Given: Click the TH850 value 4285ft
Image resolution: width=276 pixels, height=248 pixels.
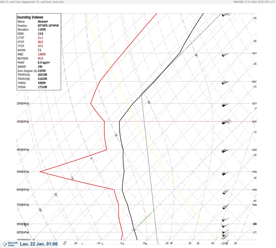Looking at the screenshot, I should (42, 83).
